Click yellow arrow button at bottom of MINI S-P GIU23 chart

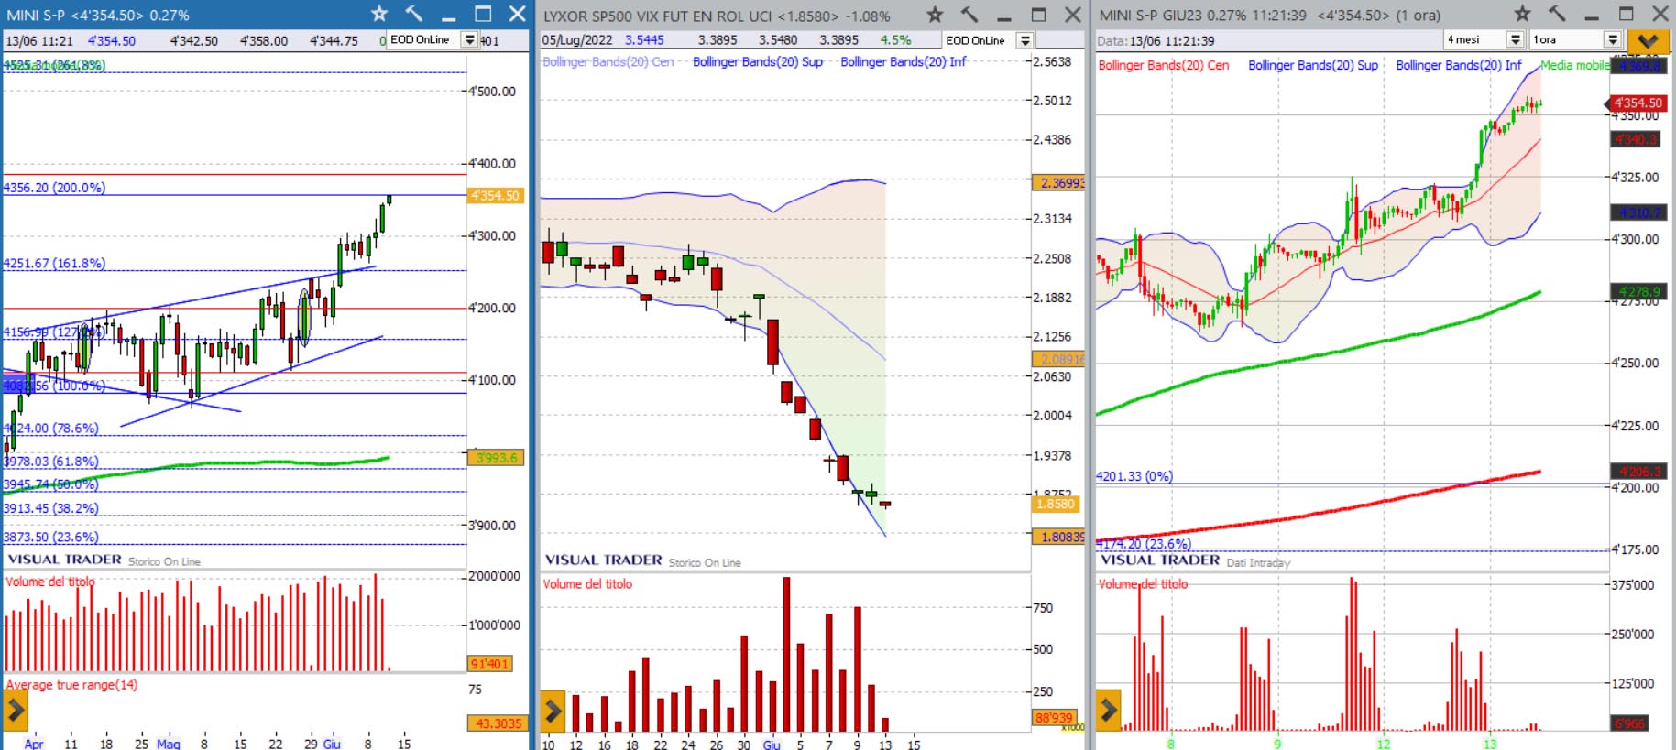[x=1108, y=710]
